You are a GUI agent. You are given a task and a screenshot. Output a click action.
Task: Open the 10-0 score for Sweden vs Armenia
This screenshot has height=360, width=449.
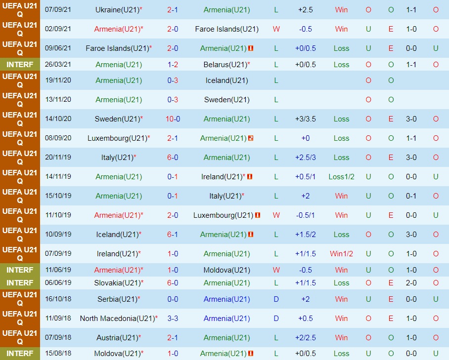click(173, 119)
